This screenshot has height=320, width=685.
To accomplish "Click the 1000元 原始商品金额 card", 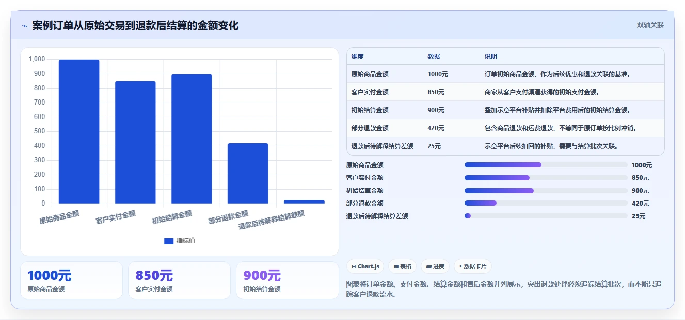I will point(71,280).
